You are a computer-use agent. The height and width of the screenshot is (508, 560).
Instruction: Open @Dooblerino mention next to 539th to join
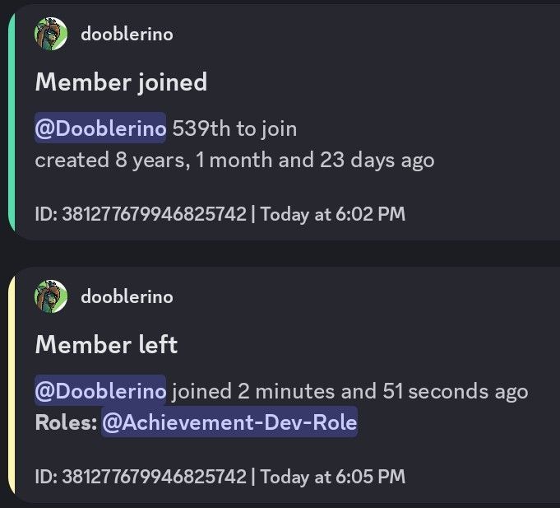100,128
